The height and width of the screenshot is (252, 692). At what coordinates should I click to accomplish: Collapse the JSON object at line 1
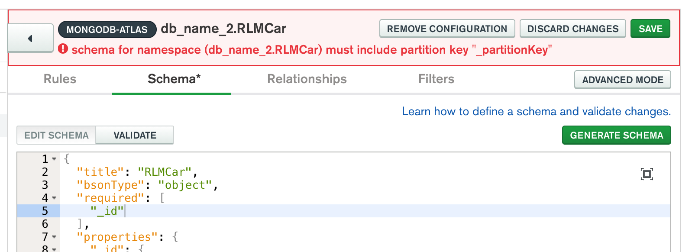tap(54, 159)
